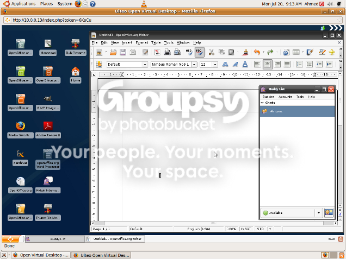
Task: Open the Default paragraph style dropdown
Action: [x=145, y=64]
